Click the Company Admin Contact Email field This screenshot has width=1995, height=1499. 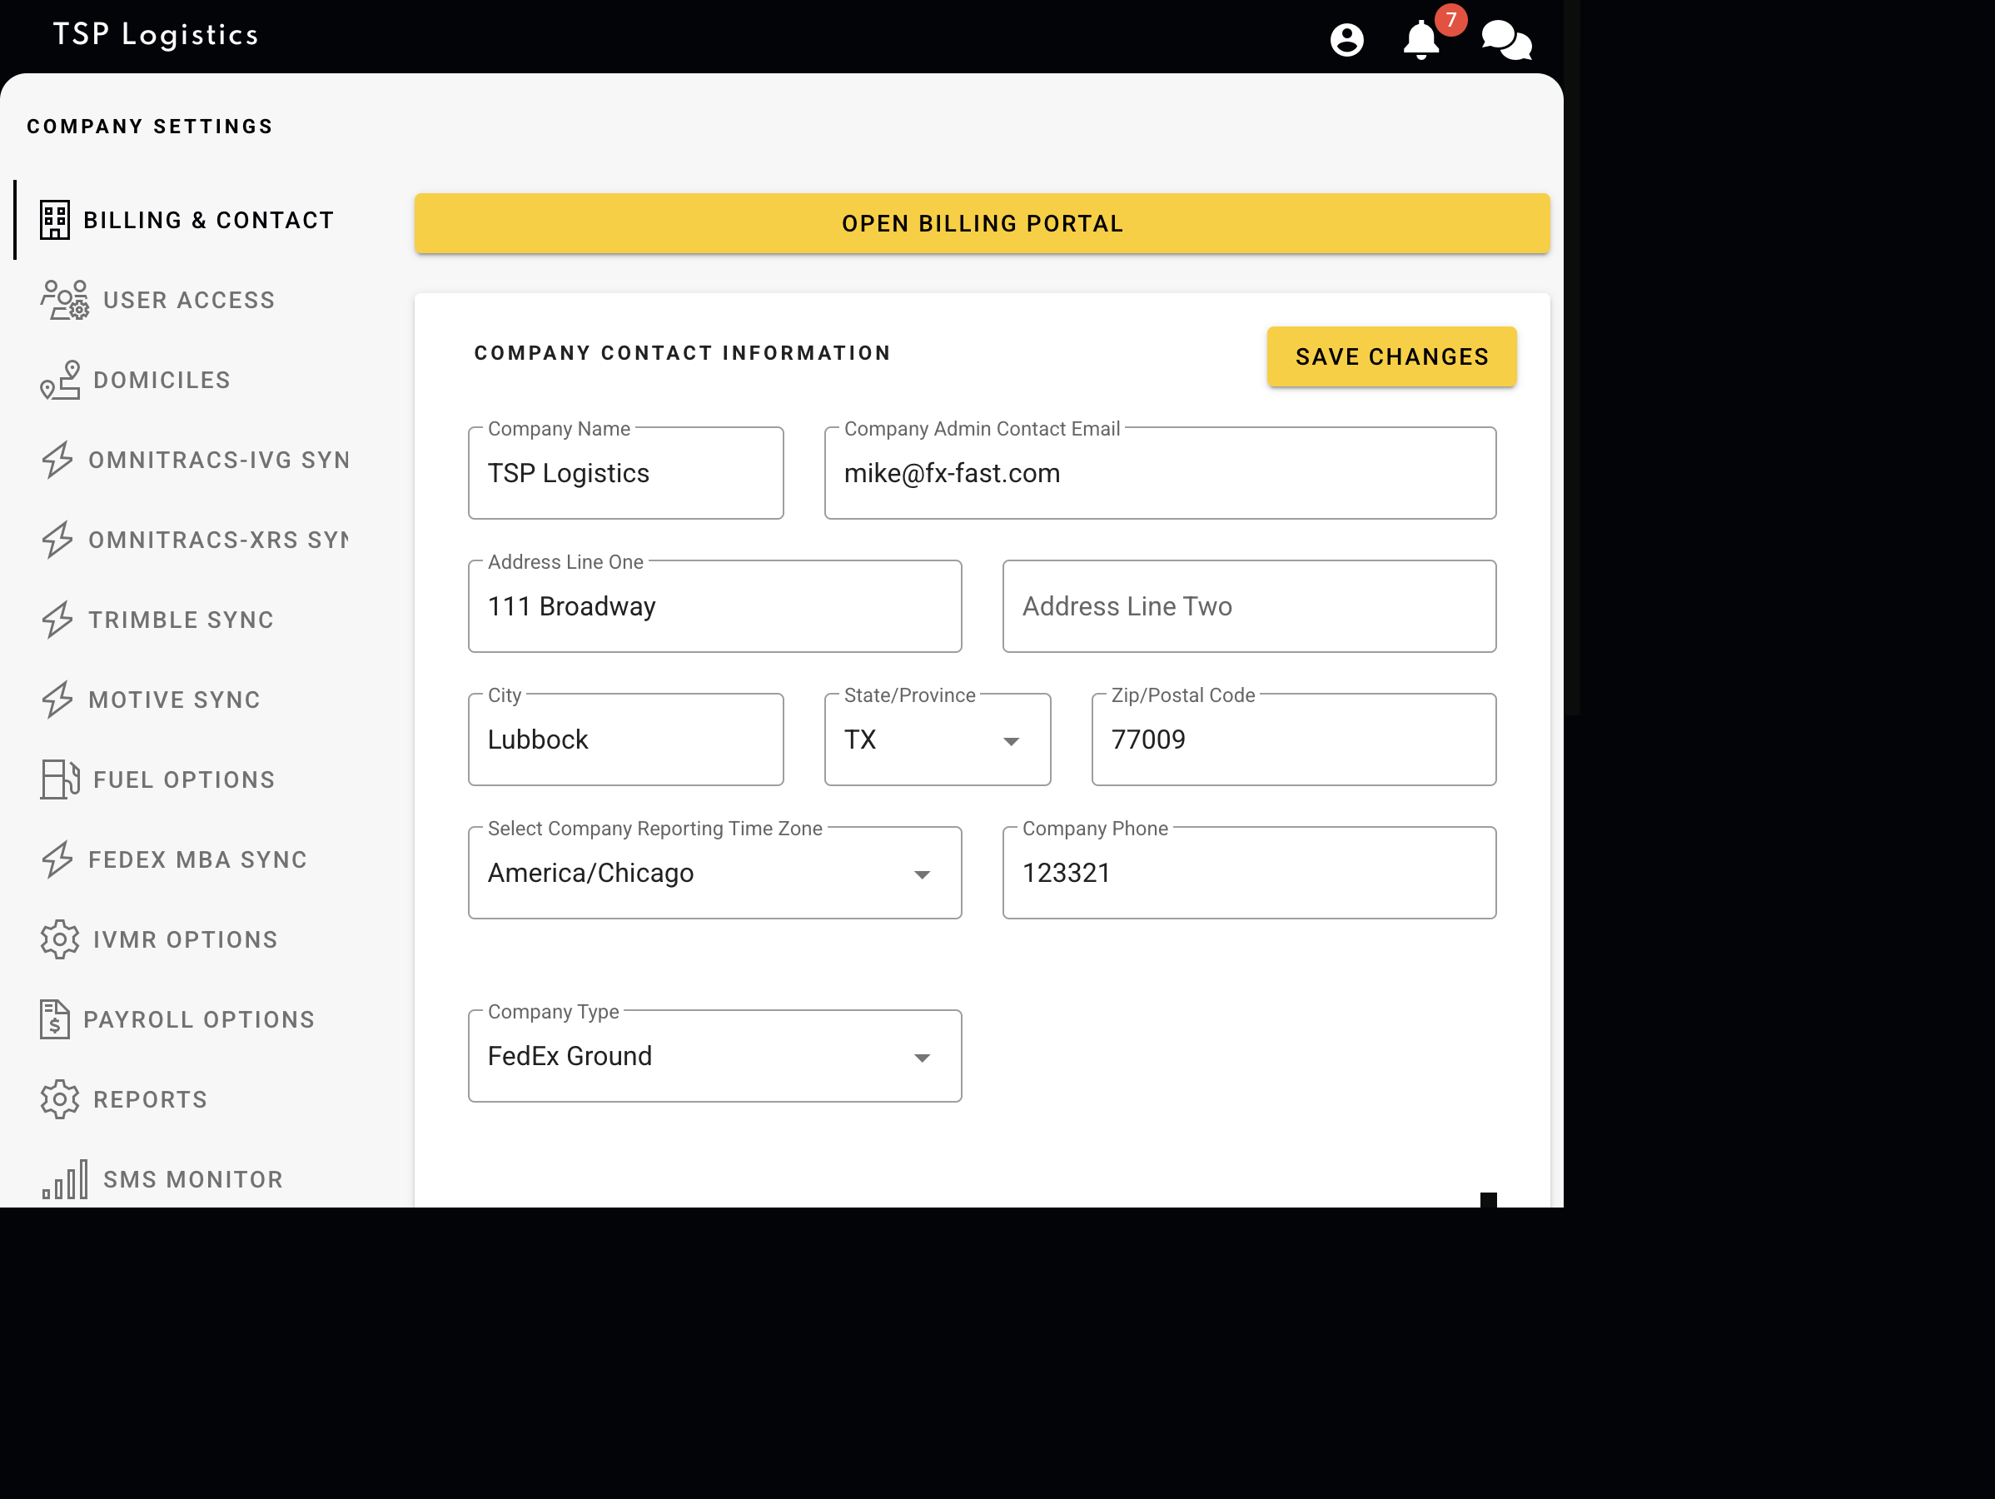(1161, 474)
